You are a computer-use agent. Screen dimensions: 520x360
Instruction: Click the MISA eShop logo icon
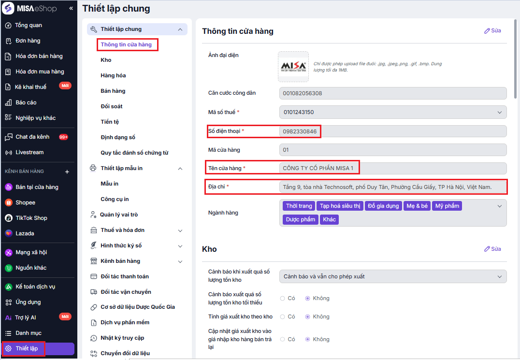8,8
